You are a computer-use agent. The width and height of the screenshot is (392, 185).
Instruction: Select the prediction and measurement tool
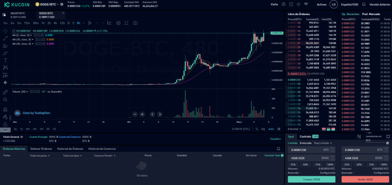[x=5, y=75]
